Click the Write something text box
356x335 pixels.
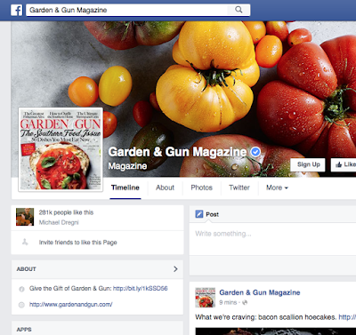[272, 239]
